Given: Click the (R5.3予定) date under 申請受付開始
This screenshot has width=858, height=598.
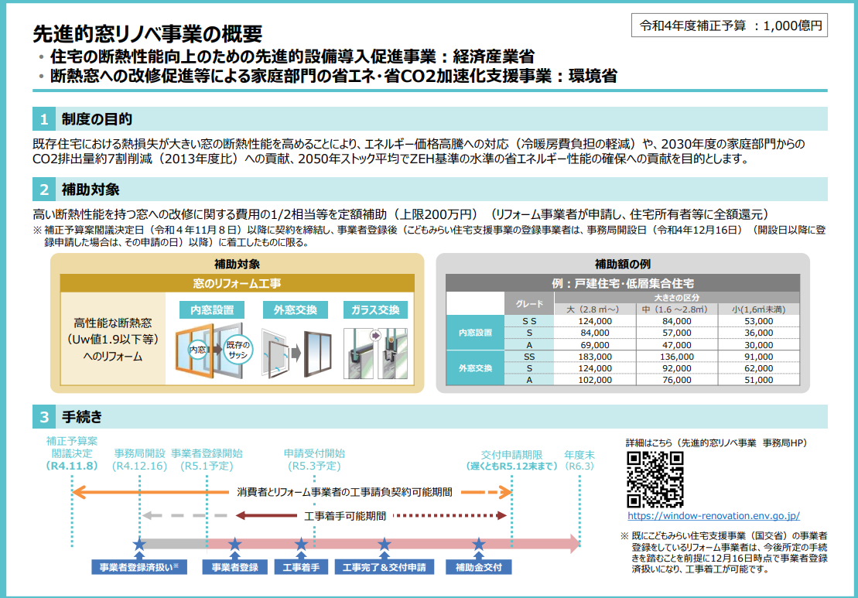Looking at the screenshot, I should point(314,466).
